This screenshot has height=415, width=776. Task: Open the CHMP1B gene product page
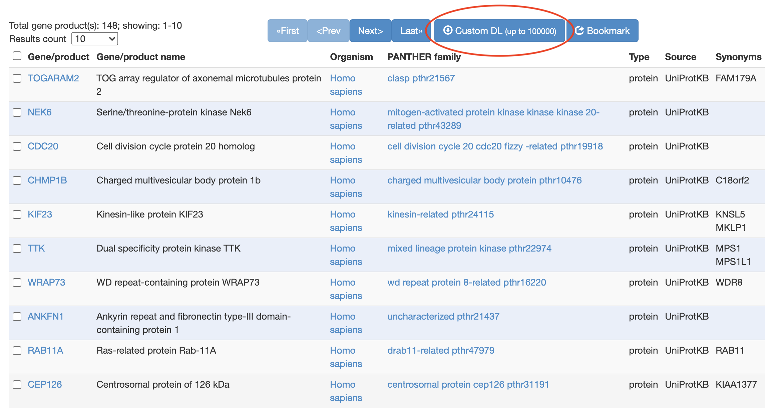(47, 180)
